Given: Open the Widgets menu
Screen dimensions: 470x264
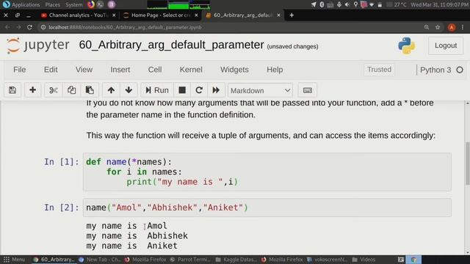Looking at the screenshot, I should pos(234,70).
